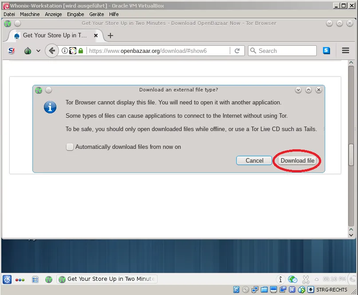Open the clipboard scissors tray icon
The image size is (358, 295).
(x=306, y=279)
